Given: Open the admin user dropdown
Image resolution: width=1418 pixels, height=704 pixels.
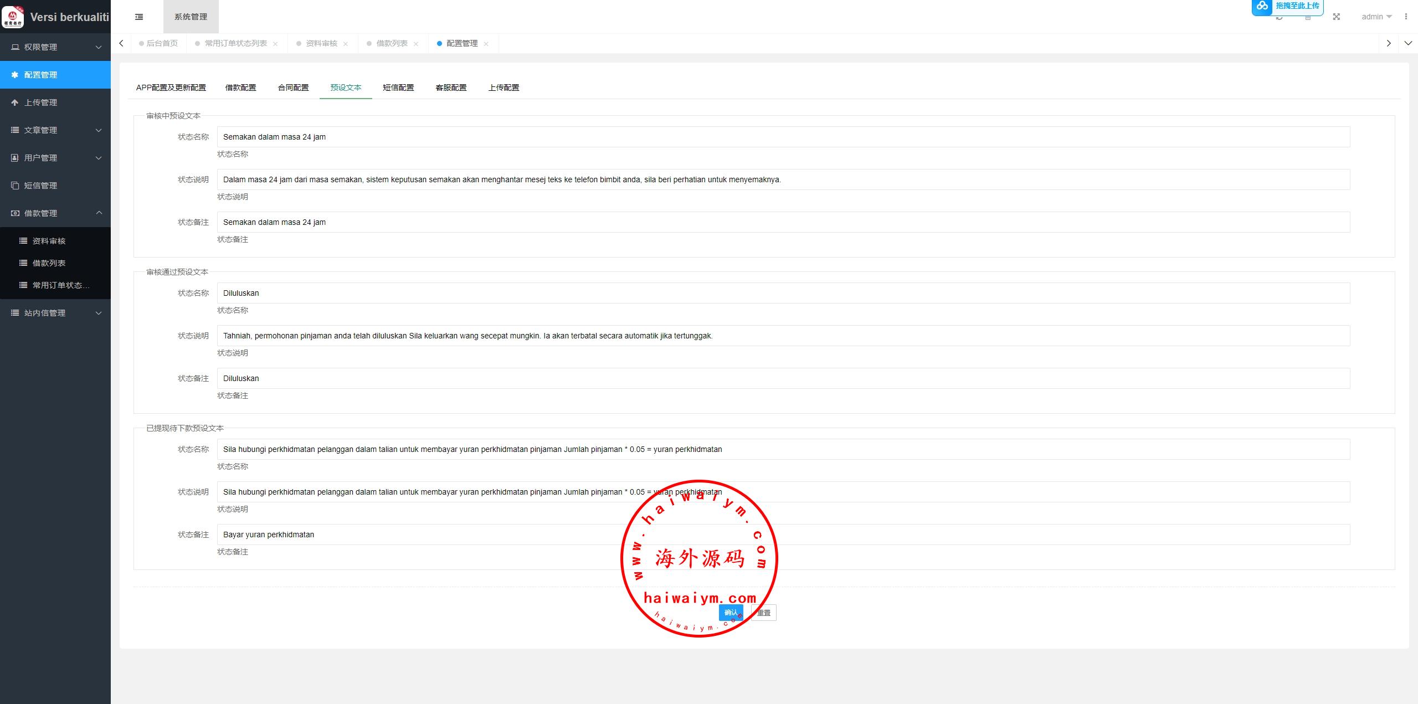Looking at the screenshot, I should point(1376,17).
